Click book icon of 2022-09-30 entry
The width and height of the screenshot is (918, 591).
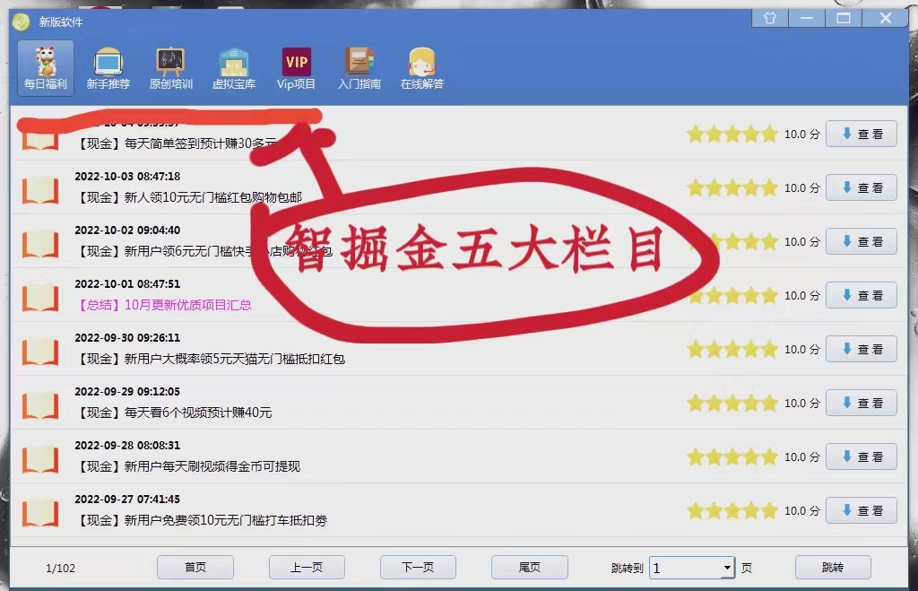tap(40, 350)
